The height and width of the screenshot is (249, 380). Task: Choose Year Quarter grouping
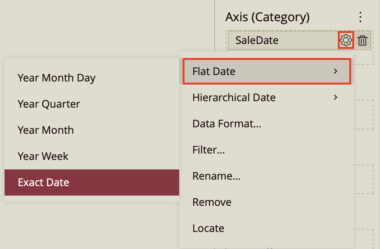(x=49, y=104)
